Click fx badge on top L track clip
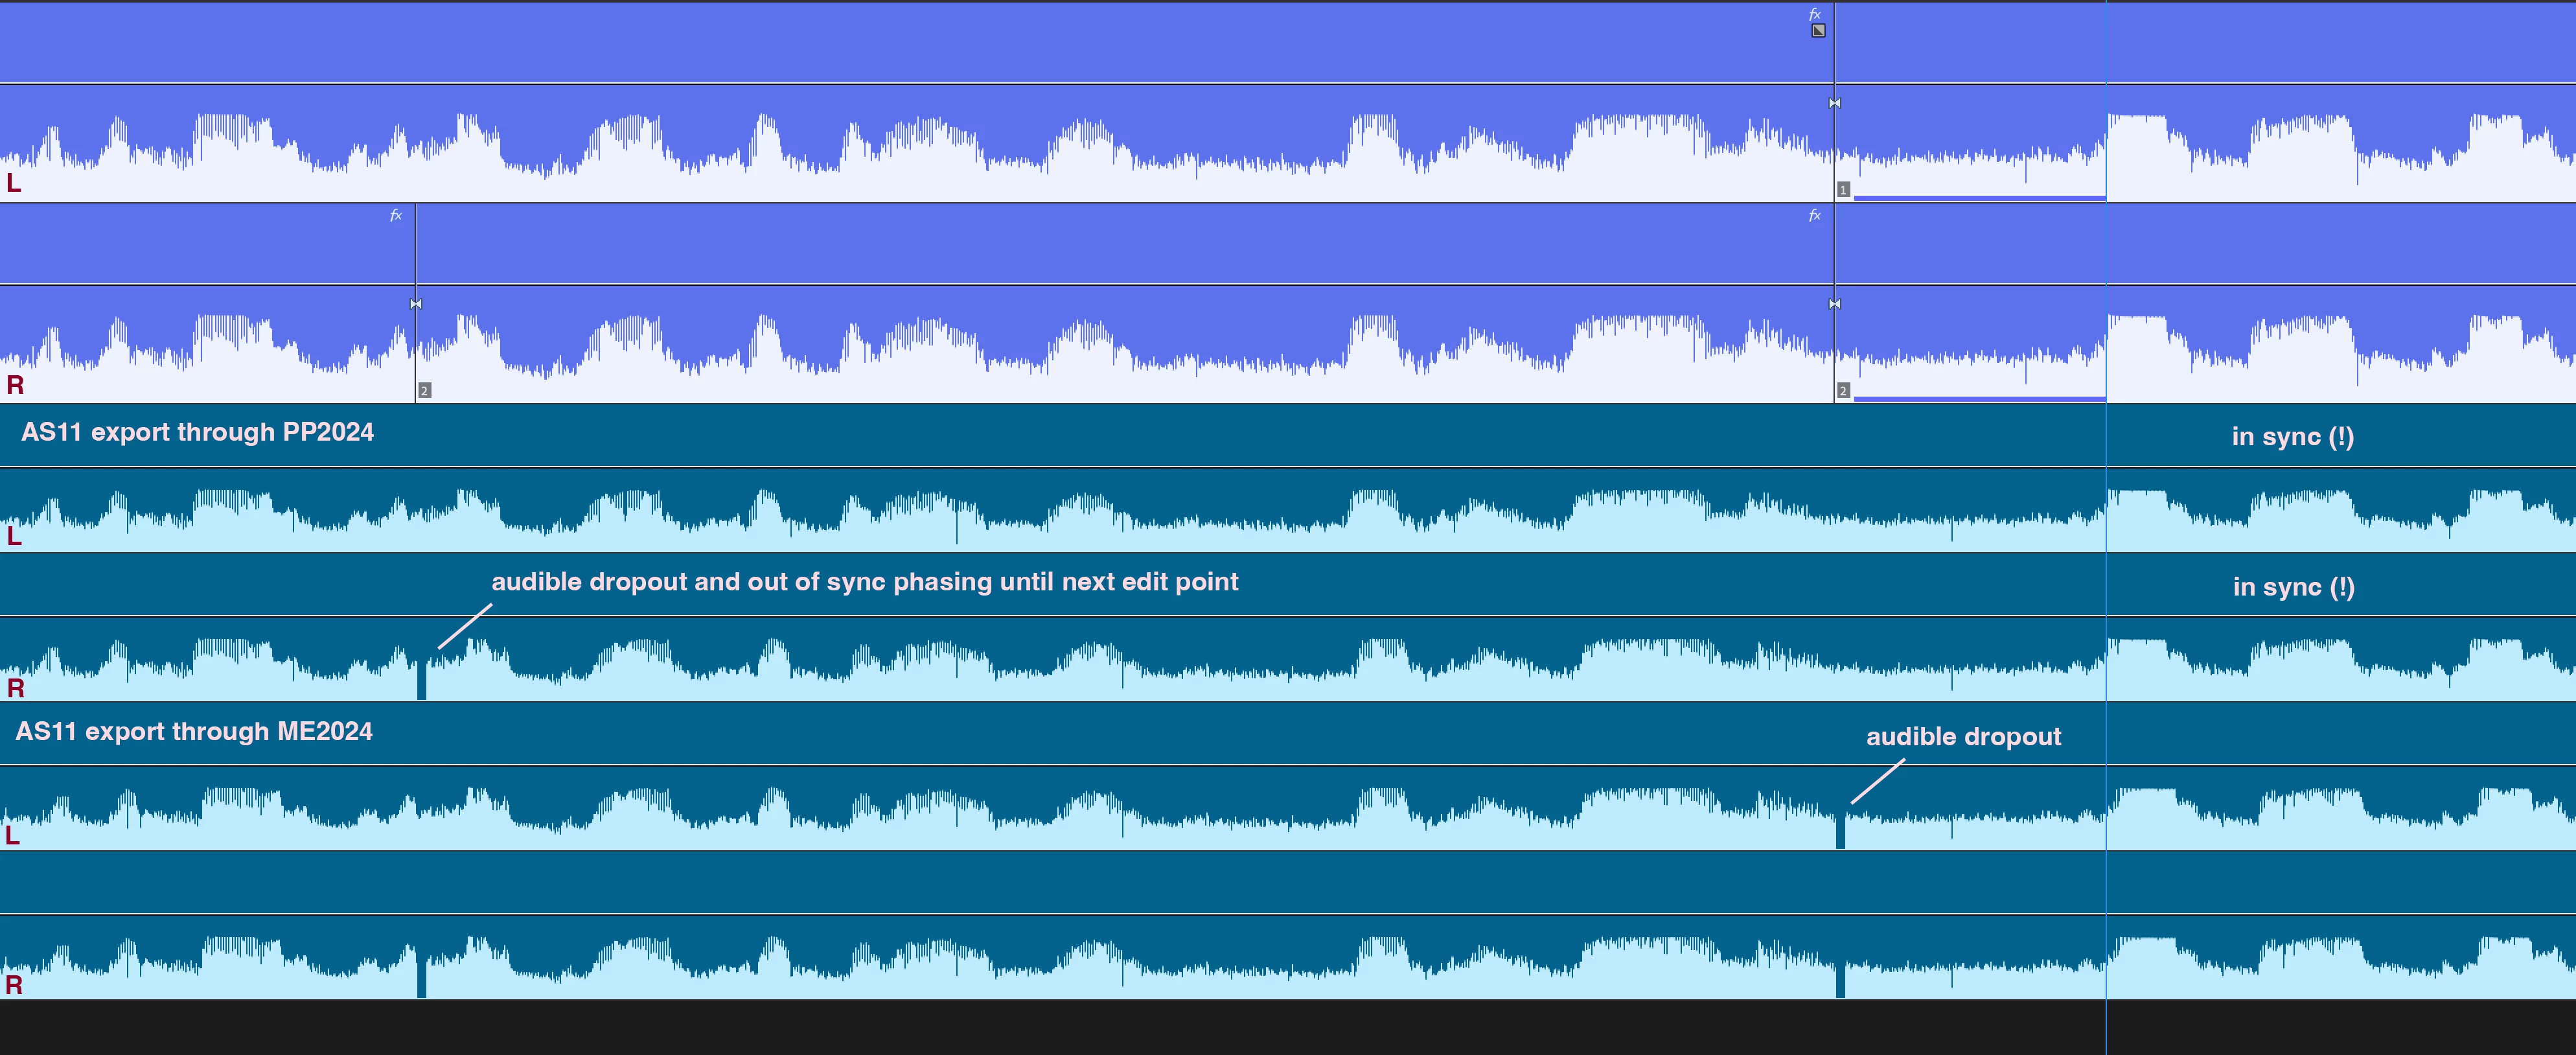2576x1055 pixels. [1815, 14]
